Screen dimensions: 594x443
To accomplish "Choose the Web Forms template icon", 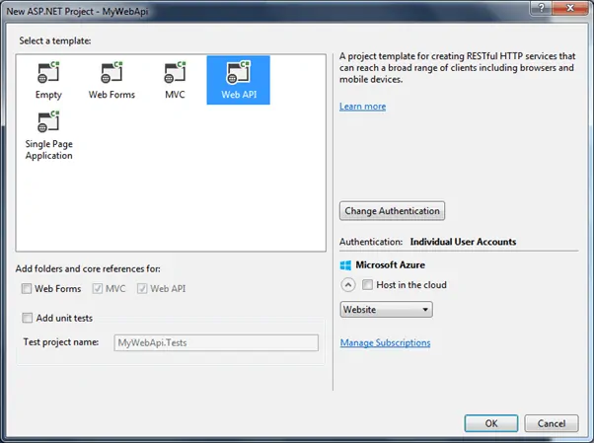I will [x=111, y=74].
